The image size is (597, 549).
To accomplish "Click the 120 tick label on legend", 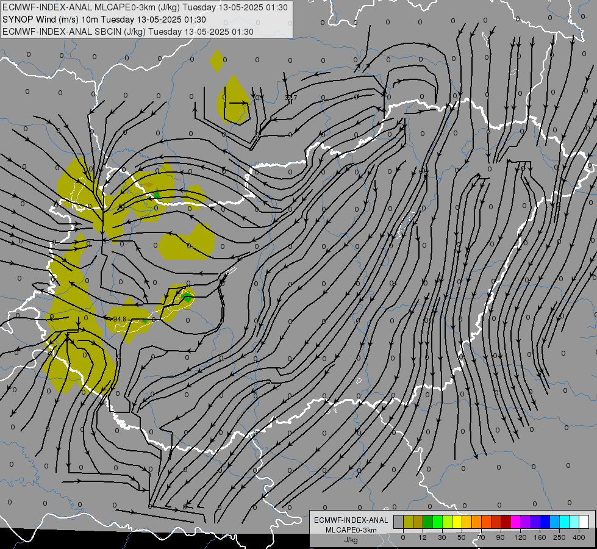I will pos(521,537).
